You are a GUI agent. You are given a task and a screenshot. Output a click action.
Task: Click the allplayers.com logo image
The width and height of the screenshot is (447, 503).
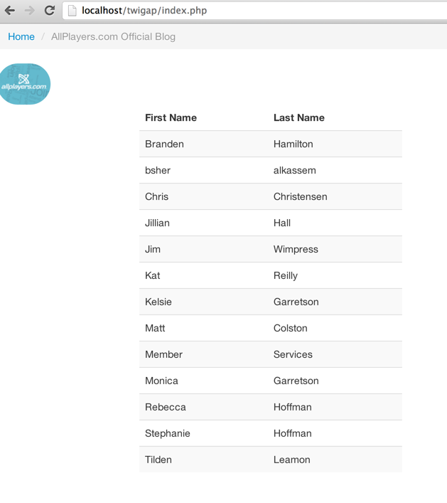tap(25, 84)
